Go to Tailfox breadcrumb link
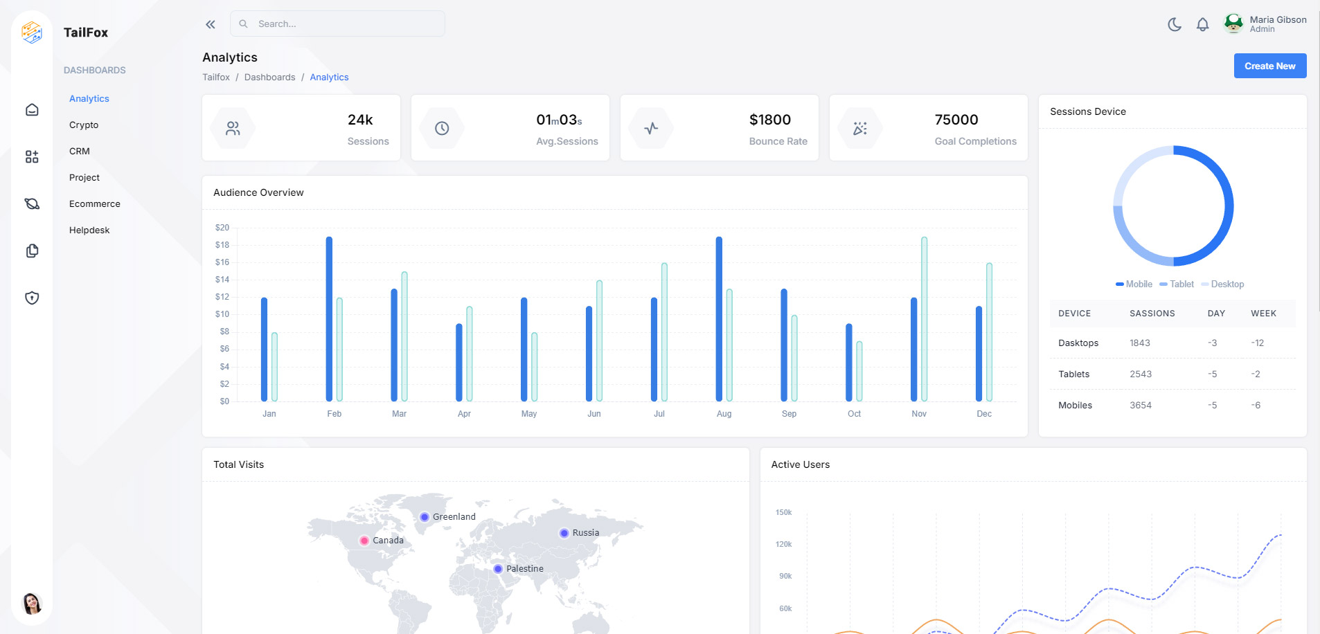1320x634 pixels. coord(216,78)
